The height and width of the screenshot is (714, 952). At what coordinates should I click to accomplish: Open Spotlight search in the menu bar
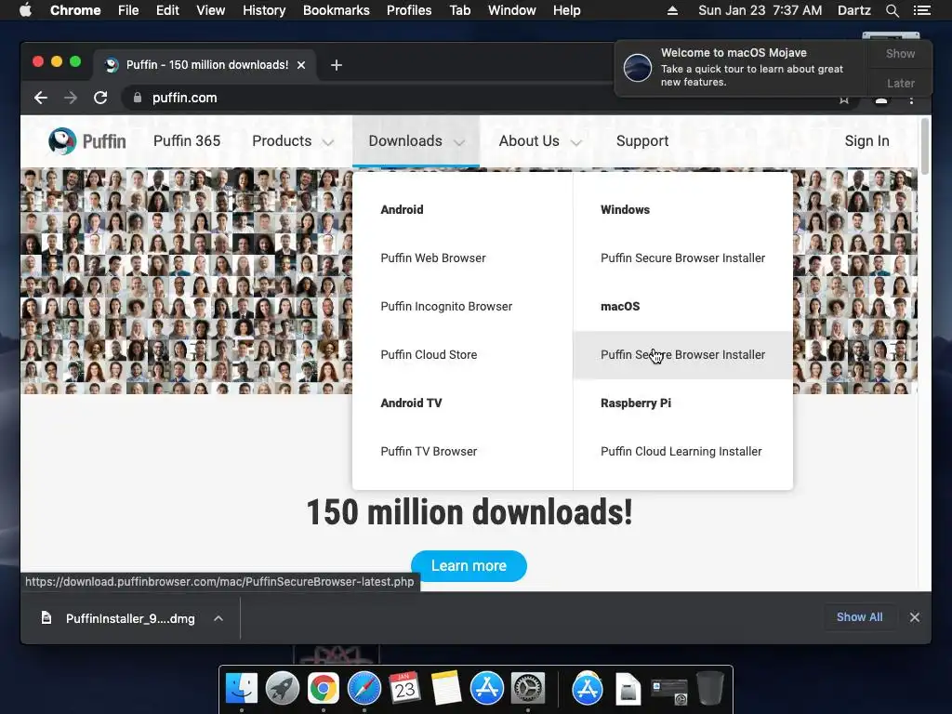pyautogui.click(x=892, y=10)
